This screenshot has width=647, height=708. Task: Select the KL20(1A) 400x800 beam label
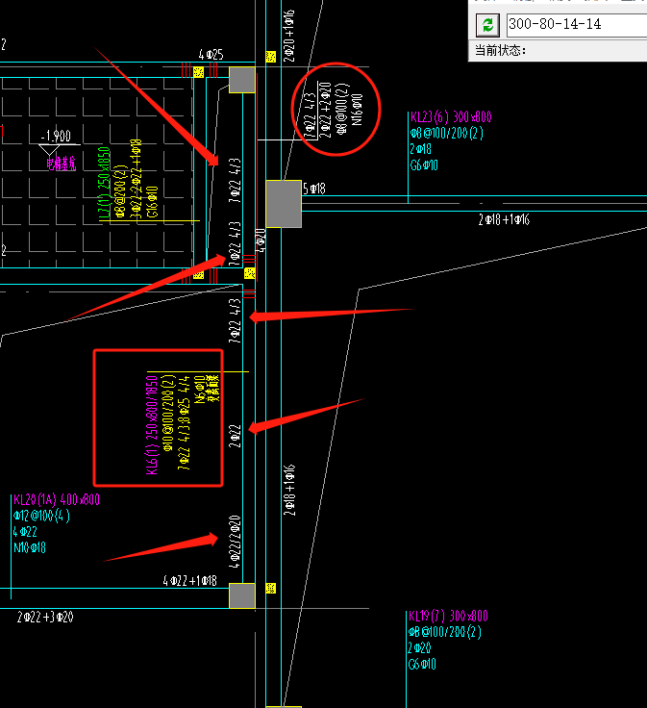click(57, 499)
